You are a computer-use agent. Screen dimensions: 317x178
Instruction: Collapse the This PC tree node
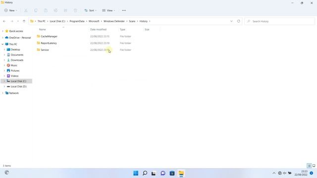[2, 44]
